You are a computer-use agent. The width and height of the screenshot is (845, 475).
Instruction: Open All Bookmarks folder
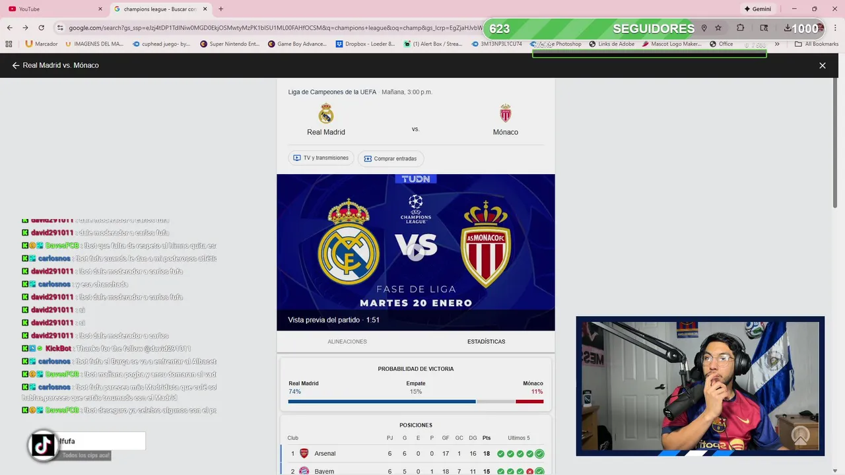click(817, 44)
